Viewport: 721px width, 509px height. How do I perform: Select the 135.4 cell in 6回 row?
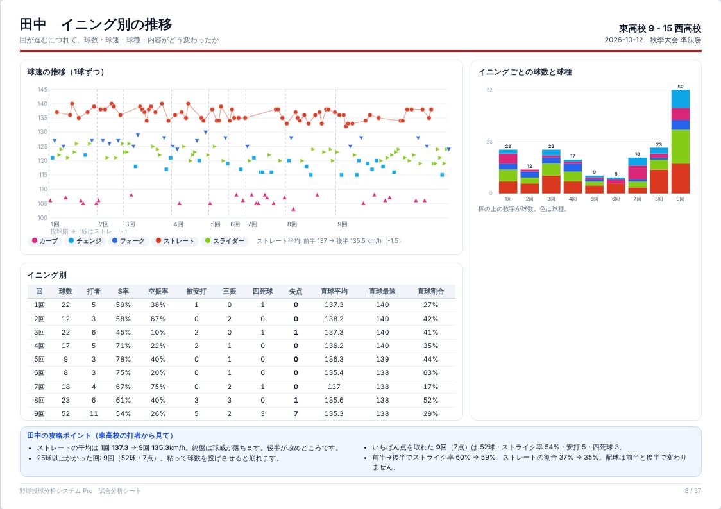click(334, 373)
